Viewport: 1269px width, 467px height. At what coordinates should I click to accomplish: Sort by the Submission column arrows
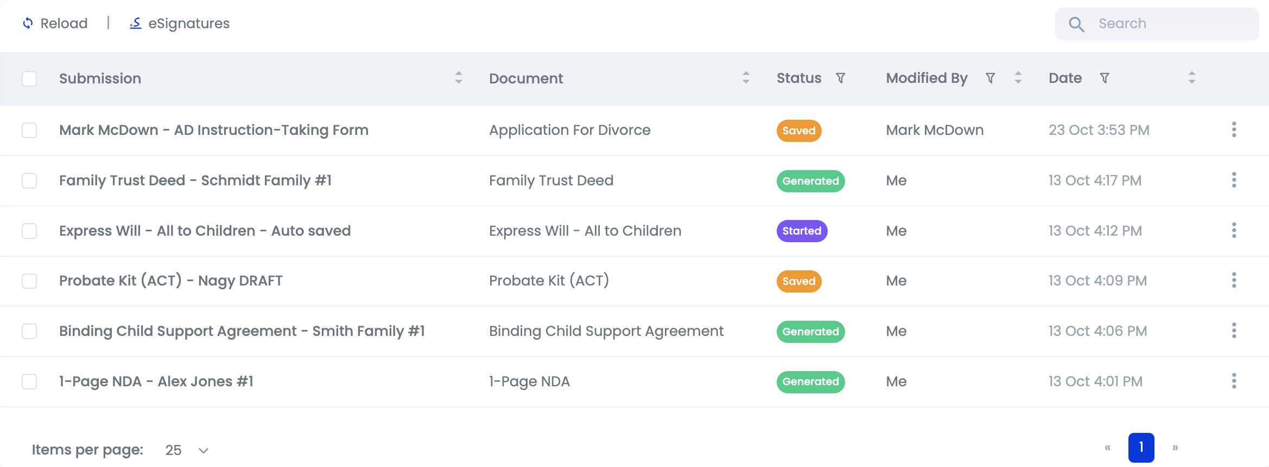click(459, 78)
